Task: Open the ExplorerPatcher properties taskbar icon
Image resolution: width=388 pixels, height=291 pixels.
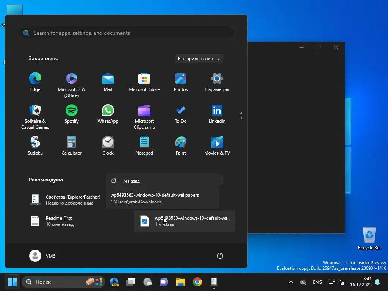Action: point(214,282)
